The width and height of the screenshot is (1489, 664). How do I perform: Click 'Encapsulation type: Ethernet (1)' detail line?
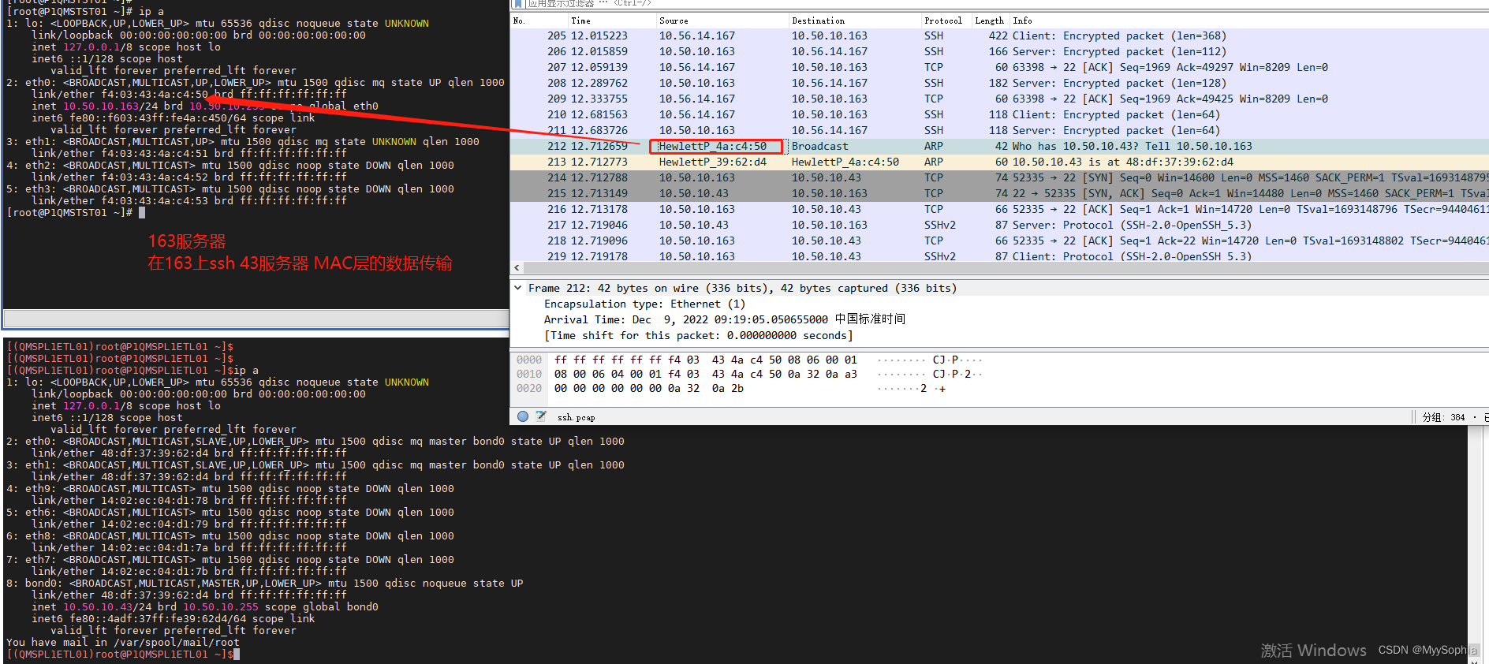pos(644,304)
